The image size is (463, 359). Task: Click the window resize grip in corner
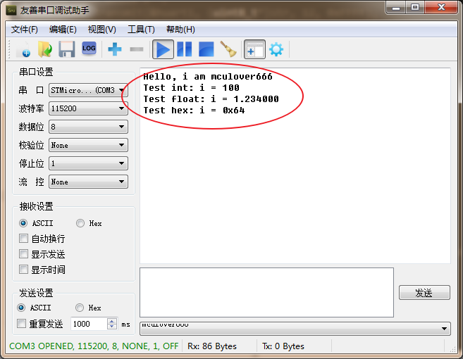pyautogui.click(x=452, y=349)
